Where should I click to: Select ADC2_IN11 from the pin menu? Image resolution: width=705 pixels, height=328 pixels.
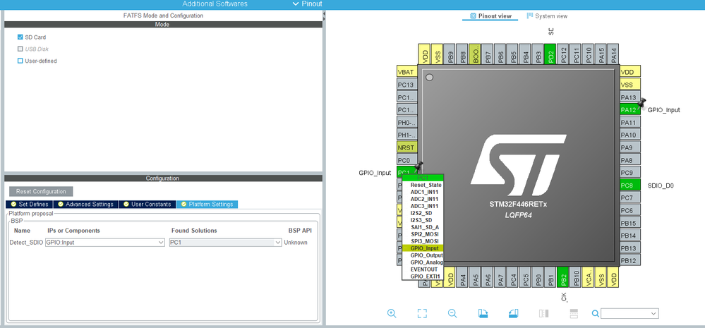(423, 199)
